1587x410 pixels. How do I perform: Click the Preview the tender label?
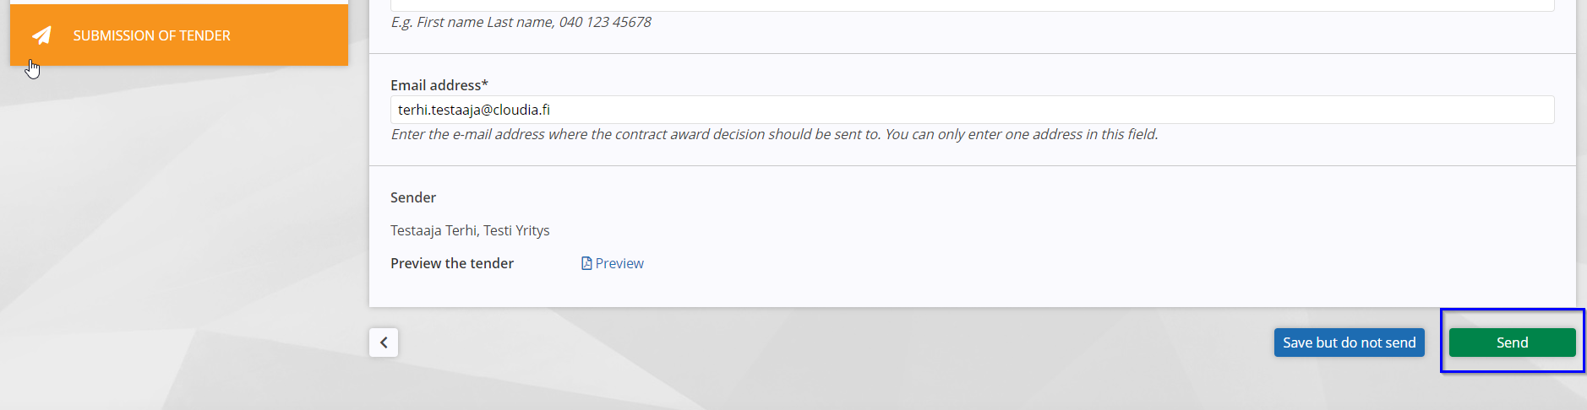[x=452, y=263]
